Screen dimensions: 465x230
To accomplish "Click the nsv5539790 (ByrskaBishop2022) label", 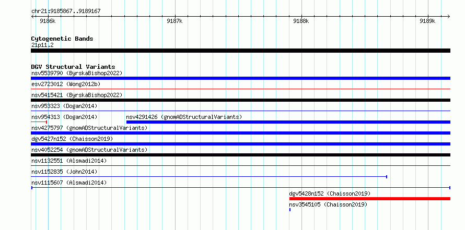I will tap(77, 73).
